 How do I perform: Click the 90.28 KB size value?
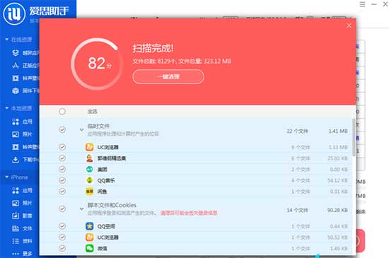[337, 210]
